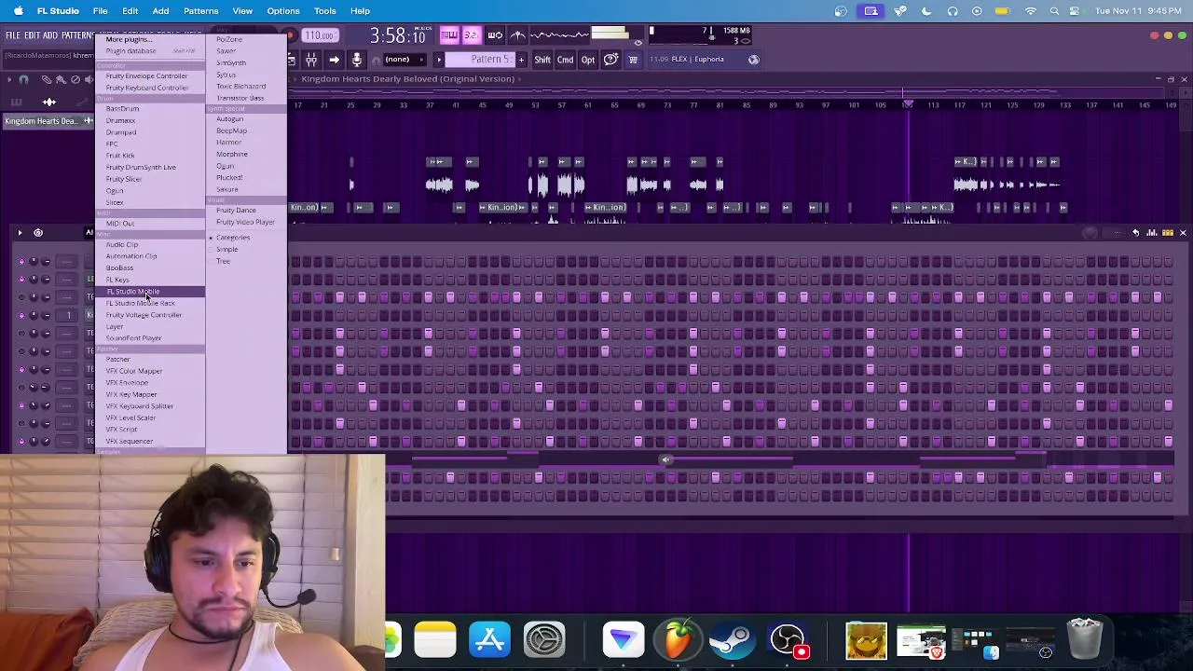
Task: Open the Patterns menu in the macOS menu bar
Action: pyautogui.click(x=200, y=11)
